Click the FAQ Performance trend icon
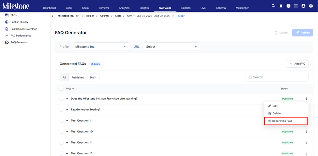Viewport: 318px width, 156px height. tap(7, 35)
